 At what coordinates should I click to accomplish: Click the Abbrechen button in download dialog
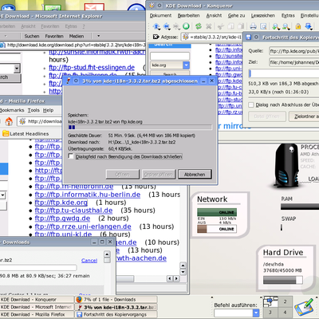coord(195,175)
